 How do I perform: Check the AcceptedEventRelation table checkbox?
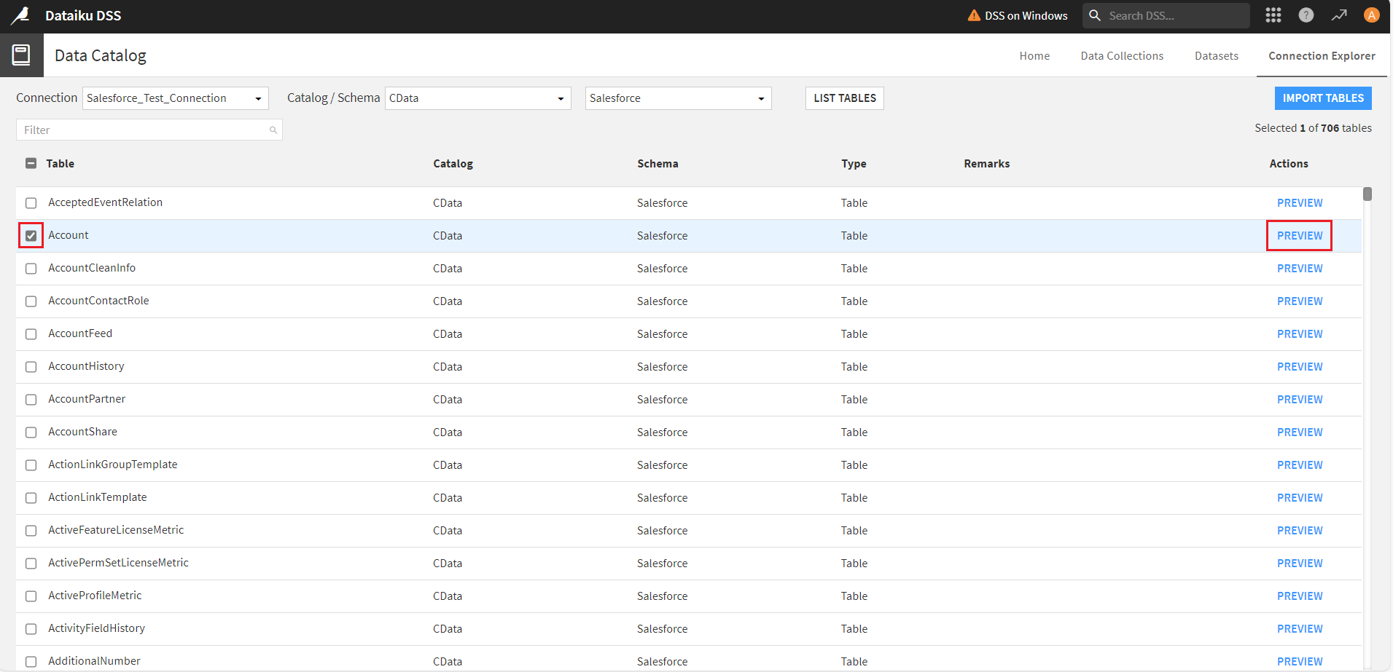tap(31, 203)
